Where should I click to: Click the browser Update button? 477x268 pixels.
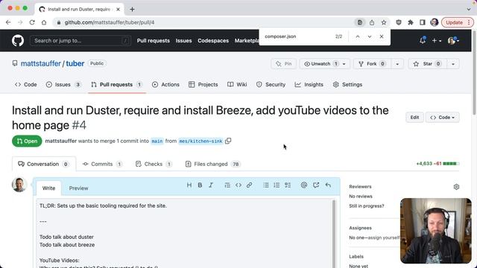click(457, 22)
